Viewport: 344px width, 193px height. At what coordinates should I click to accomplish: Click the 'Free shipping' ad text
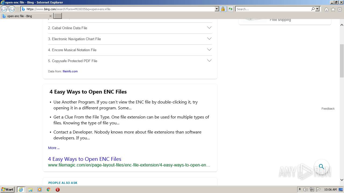click(x=280, y=20)
